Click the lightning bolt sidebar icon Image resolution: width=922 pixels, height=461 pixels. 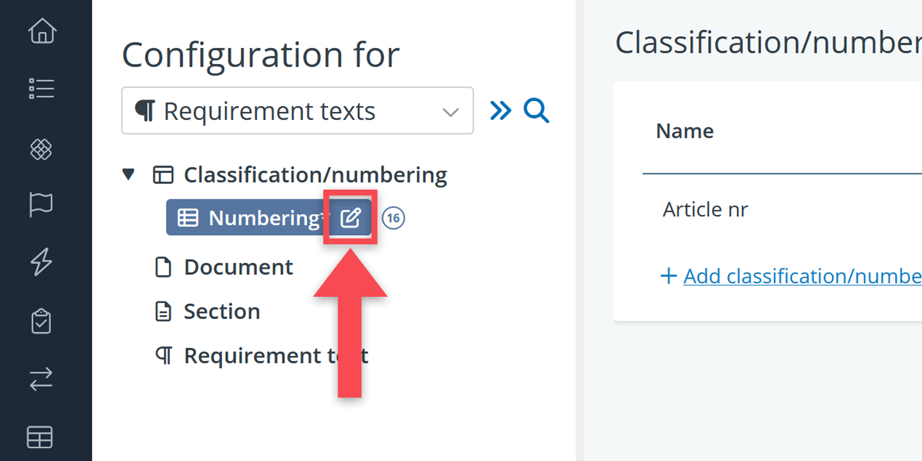point(41,262)
